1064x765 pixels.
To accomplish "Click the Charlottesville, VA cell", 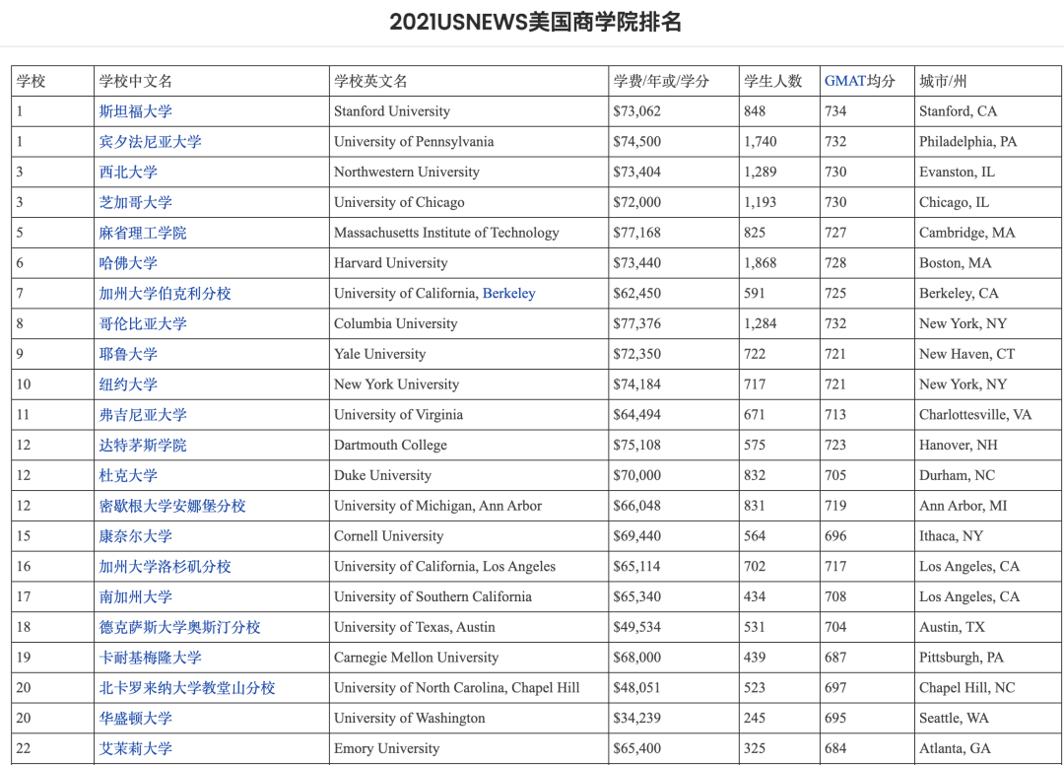I will (988, 415).
